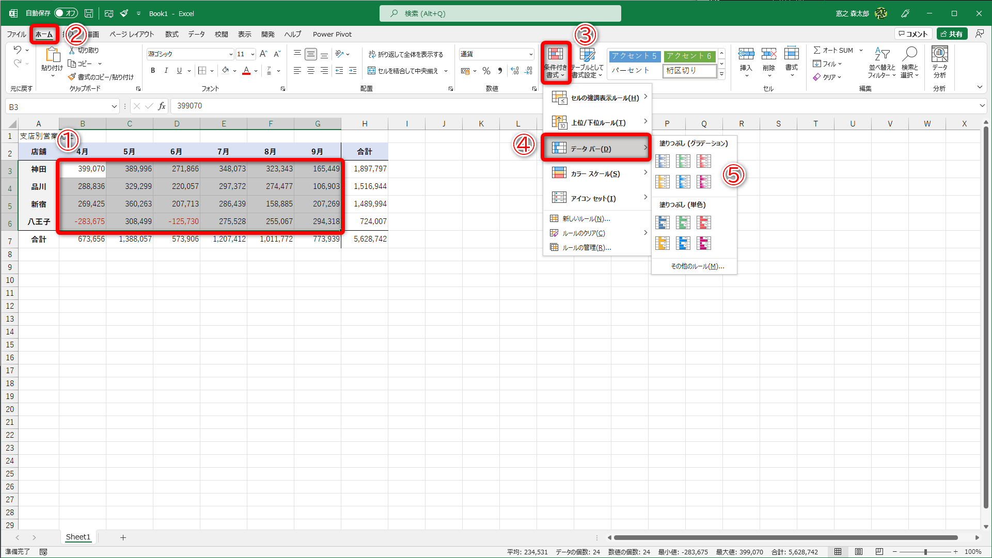Click Other Rules (その他のルール) link
Screen dimensions: 992x558
pos(697,266)
